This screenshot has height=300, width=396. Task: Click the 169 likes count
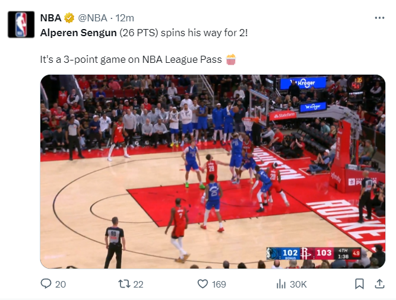pos(219,285)
